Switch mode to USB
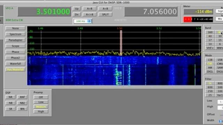The width and height of the screenshot is (223, 125). tap(220, 60)
